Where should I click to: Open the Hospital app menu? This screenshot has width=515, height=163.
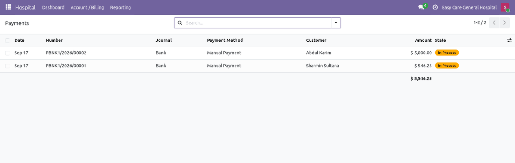point(25,7)
